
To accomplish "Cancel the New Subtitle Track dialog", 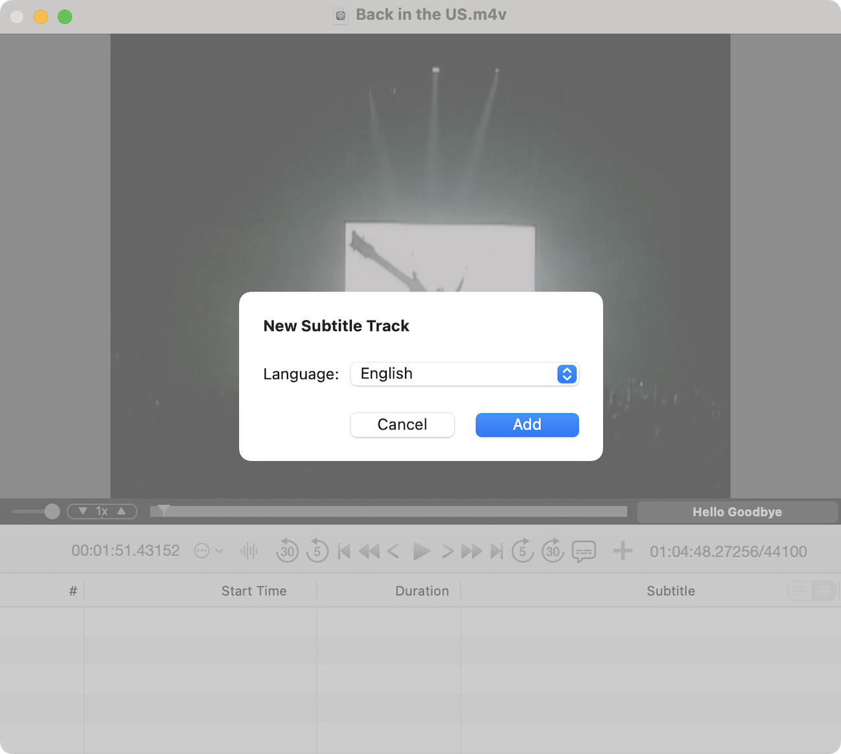I will 402,425.
